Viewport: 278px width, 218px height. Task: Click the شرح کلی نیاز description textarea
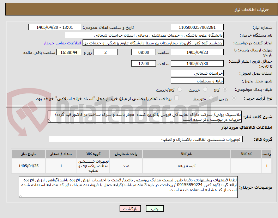coord(145,117)
